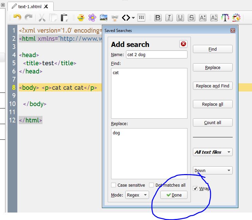Click the Replace all button
The width and height of the screenshot is (252, 220).
(x=213, y=104)
